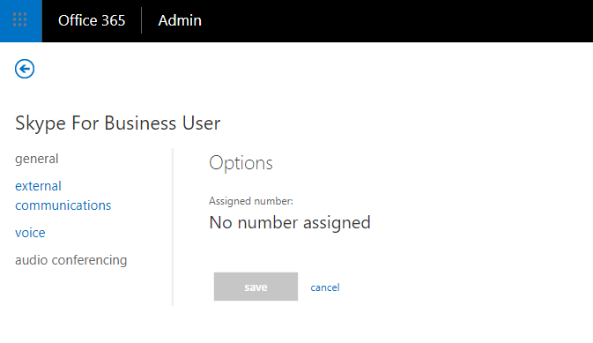The height and width of the screenshot is (343, 593).
Task: Select the Assigned number label
Action: pyautogui.click(x=251, y=201)
